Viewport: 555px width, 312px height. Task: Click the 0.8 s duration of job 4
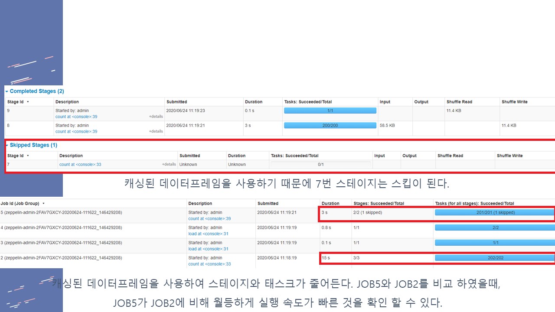(x=326, y=227)
